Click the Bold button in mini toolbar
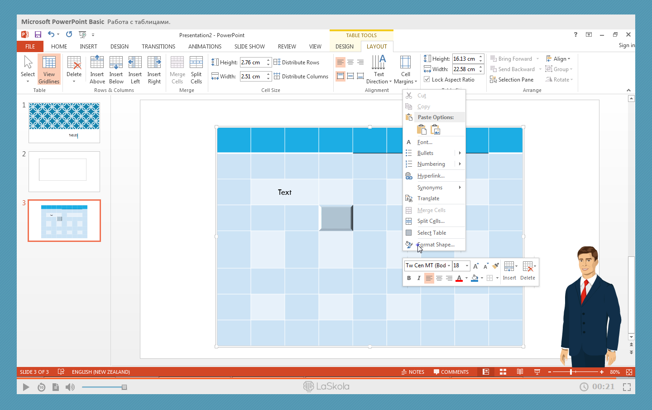This screenshot has height=410, width=652. click(409, 278)
